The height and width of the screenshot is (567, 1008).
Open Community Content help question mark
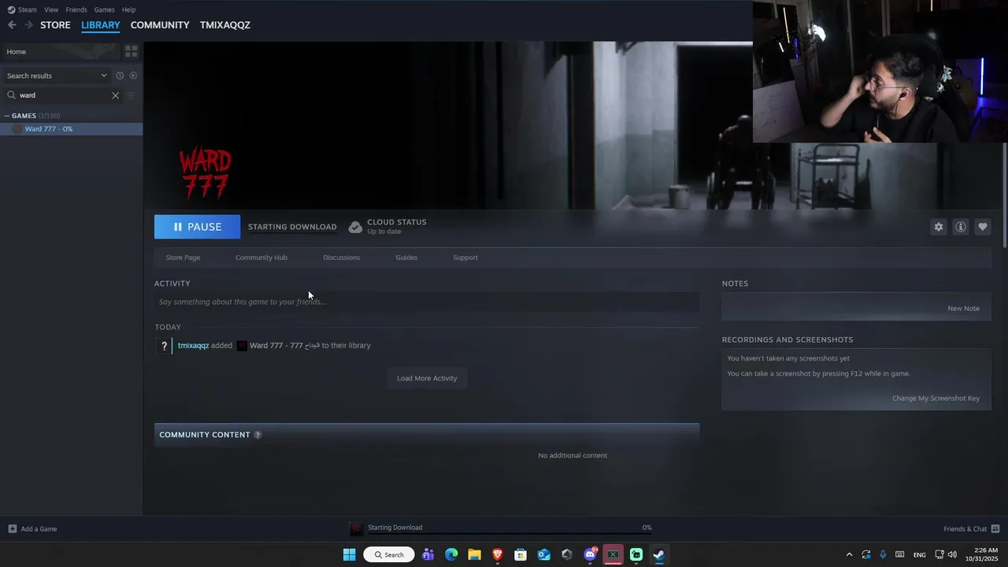click(258, 435)
